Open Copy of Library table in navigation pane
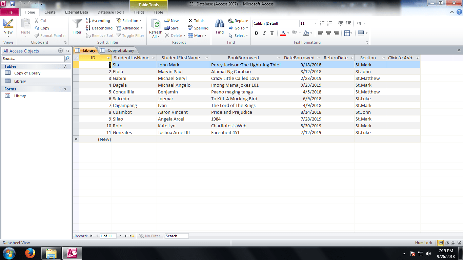Viewport: 463px width, 260px height. pyautogui.click(x=27, y=73)
